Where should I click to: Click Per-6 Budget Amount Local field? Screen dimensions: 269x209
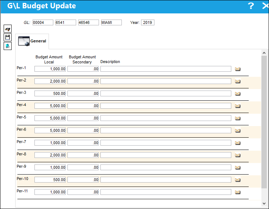click(50, 131)
